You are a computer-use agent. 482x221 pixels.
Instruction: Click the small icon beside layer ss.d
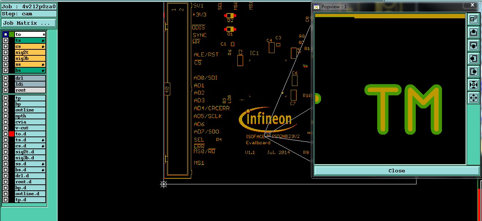(43, 164)
